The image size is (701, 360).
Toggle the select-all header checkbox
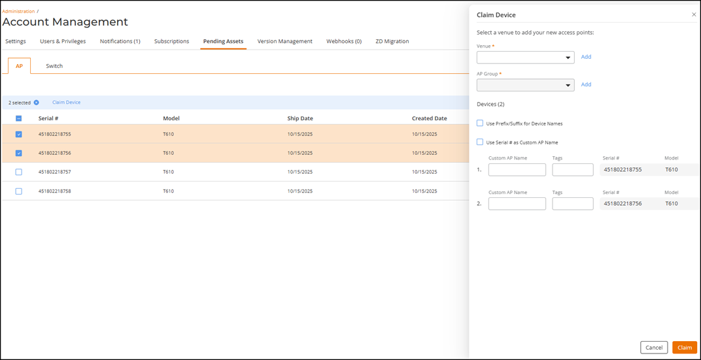pos(18,118)
